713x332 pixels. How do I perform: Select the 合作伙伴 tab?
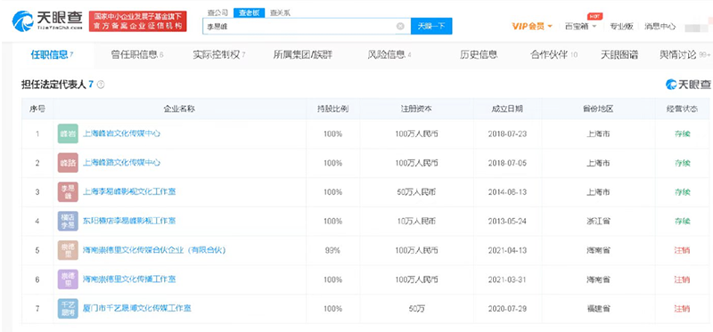(553, 55)
